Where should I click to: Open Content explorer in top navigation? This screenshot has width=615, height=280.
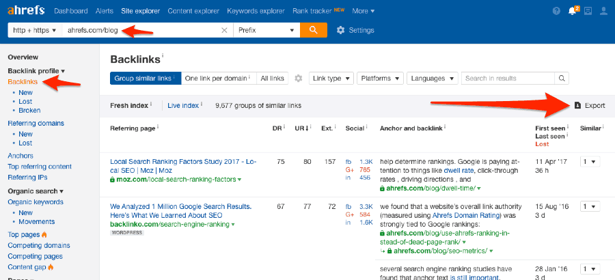[x=193, y=11]
